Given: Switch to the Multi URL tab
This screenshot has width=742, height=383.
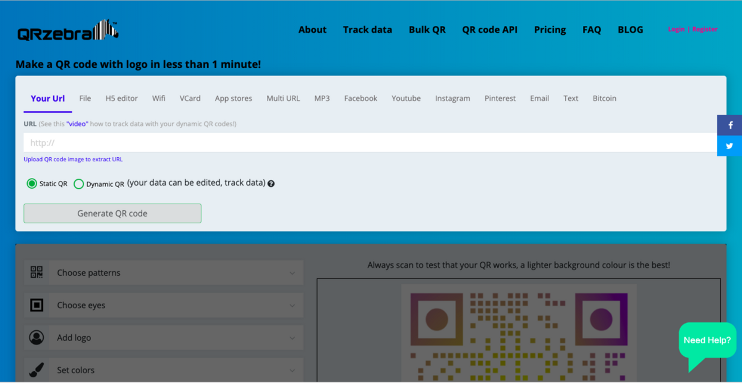Looking at the screenshot, I should (x=283, y=98).
